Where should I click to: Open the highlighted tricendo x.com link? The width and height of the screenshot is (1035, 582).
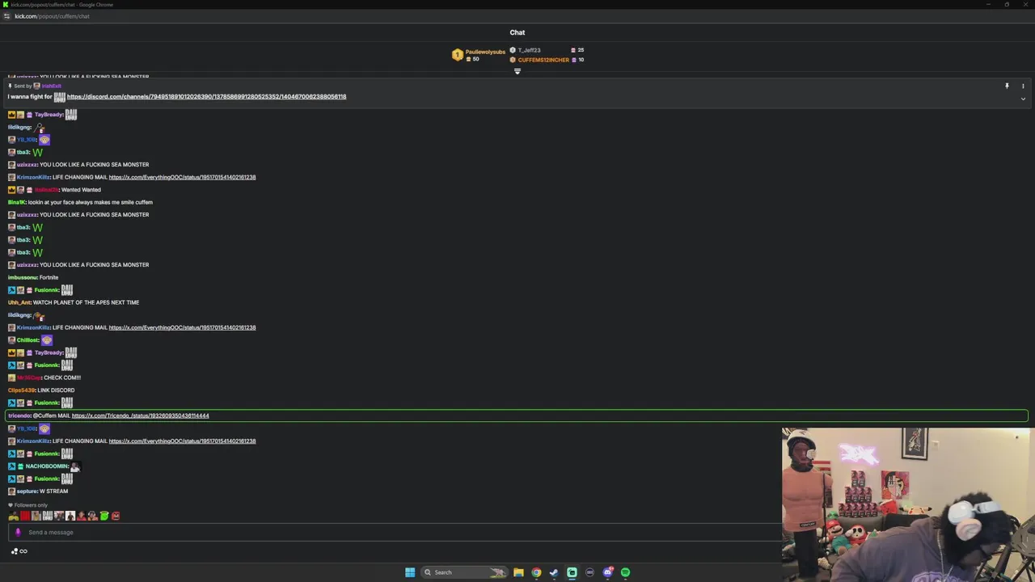(140, 415)
